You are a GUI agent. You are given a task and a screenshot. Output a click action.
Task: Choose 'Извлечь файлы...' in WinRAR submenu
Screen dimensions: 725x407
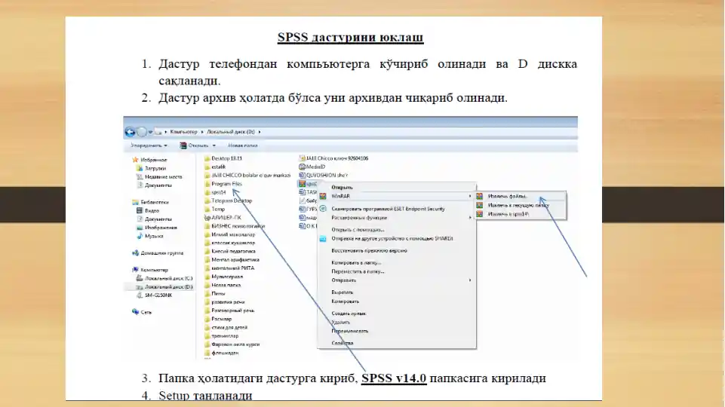pos(507,196)
